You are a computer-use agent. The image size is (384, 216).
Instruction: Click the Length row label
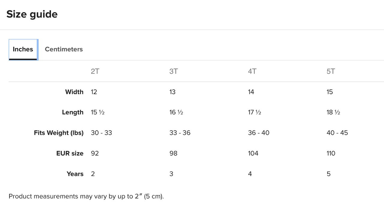73,112
